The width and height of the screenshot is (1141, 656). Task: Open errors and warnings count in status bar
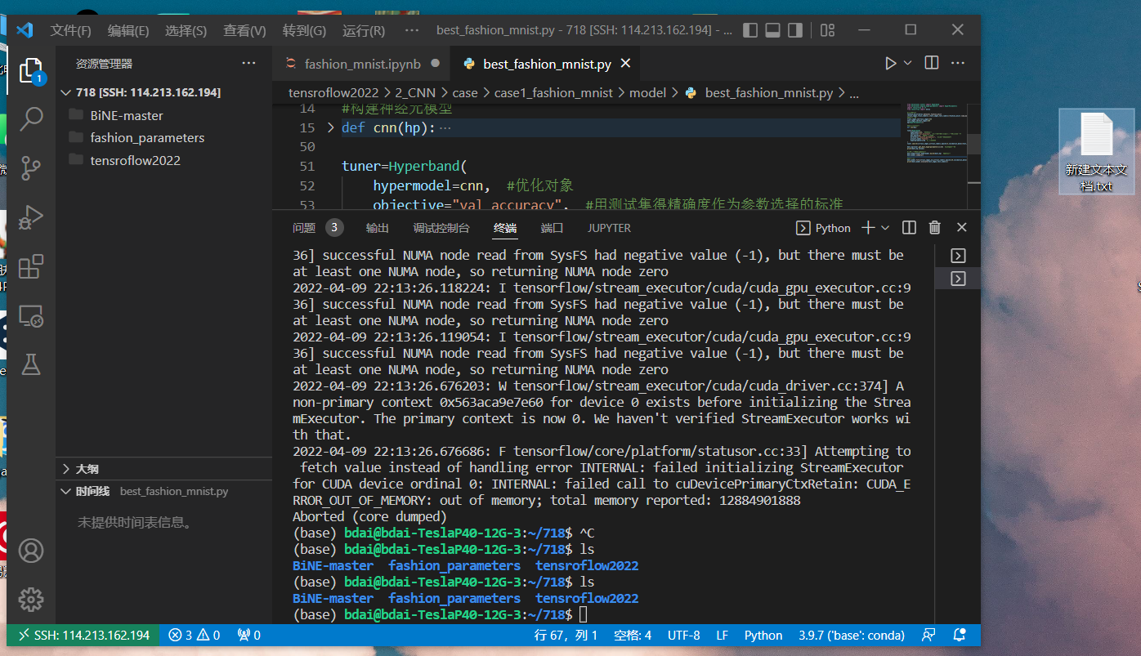click(195, 635)
